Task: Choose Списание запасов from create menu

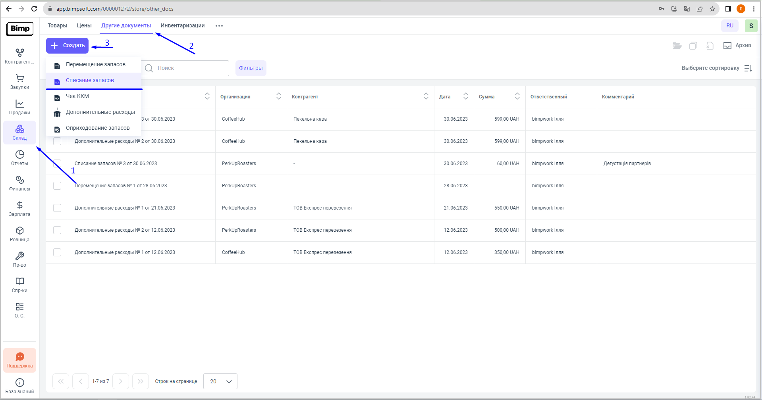Action: [x=90, y=81]
